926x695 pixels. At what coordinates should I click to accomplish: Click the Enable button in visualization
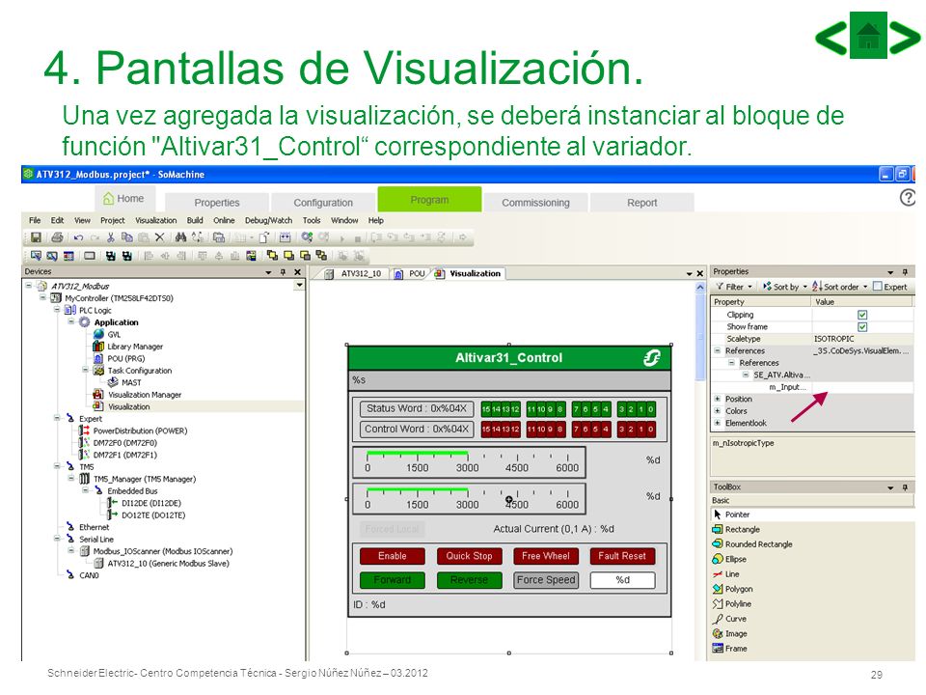(393, 556)
